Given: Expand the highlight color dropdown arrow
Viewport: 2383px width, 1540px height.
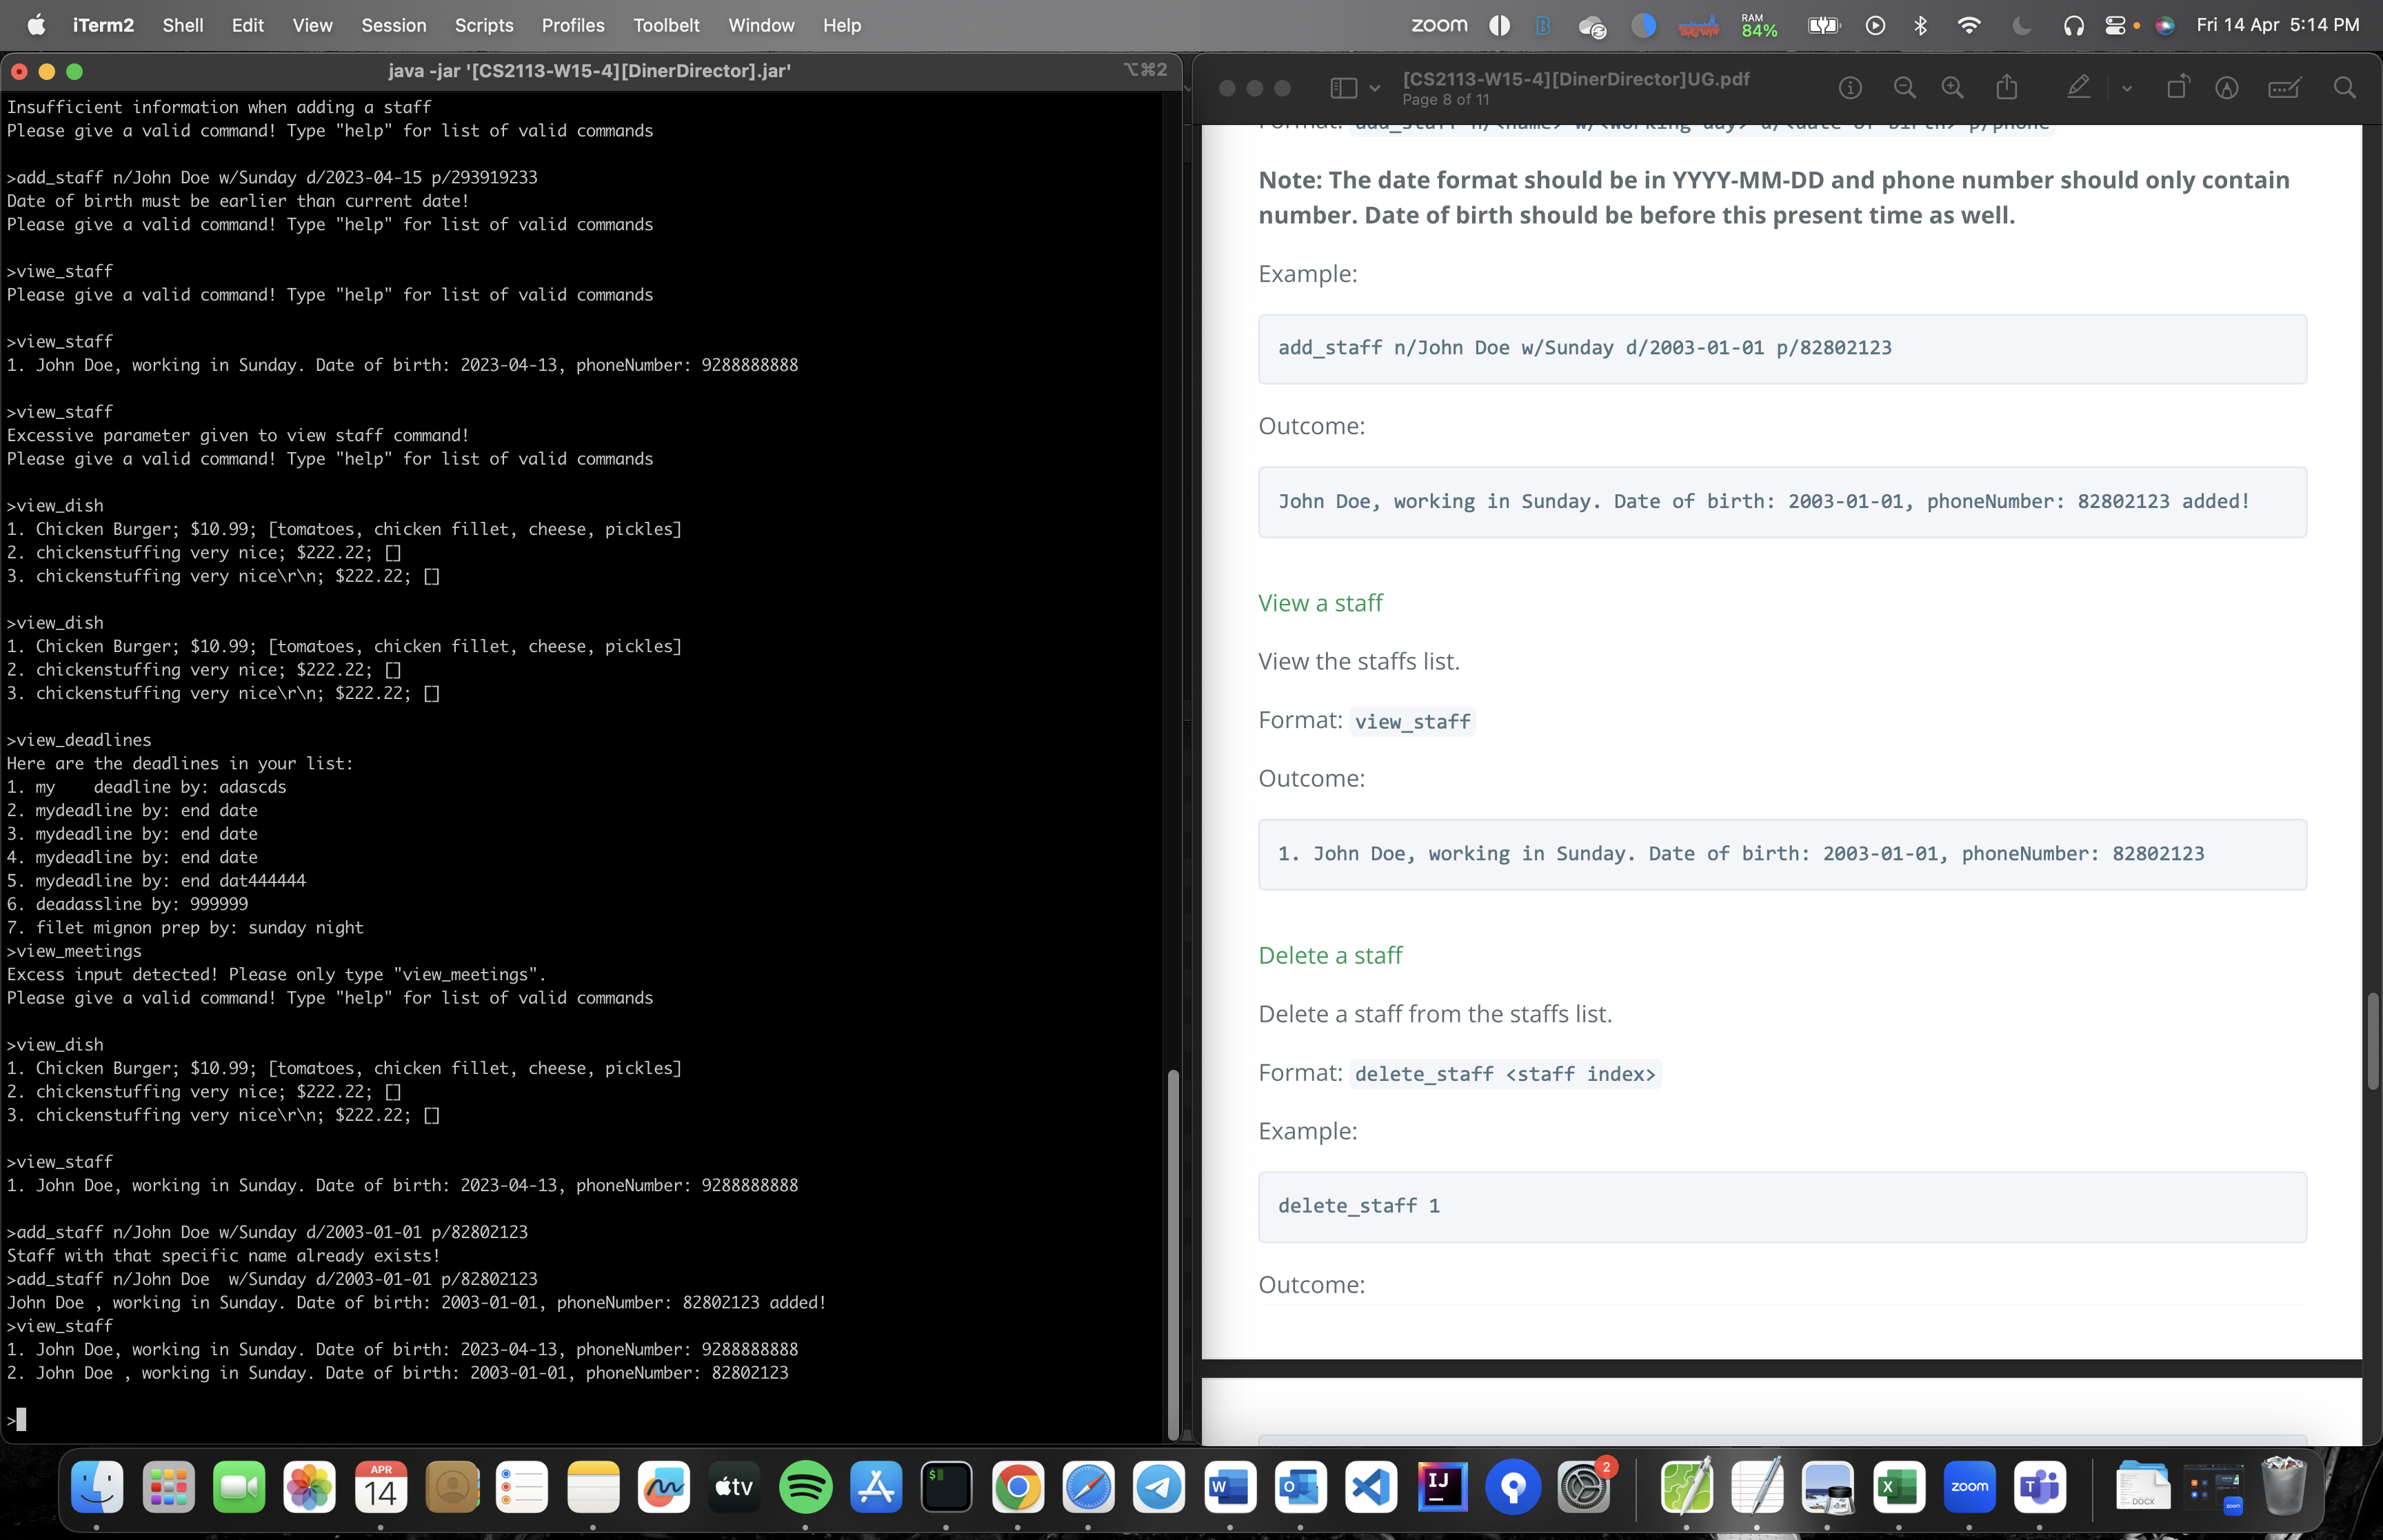Looking at the screenshot, I should [2127, 88].
